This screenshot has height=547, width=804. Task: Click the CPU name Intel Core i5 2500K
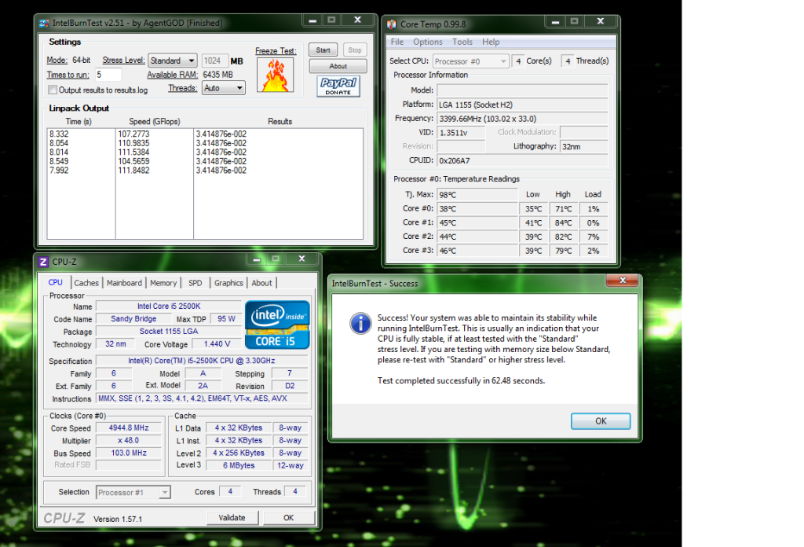169,307
